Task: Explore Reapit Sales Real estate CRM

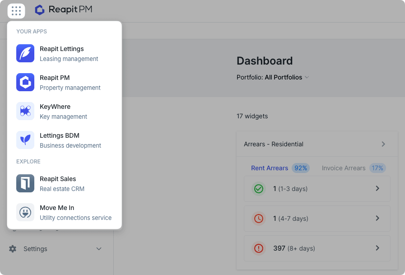Action: [64, 184]
